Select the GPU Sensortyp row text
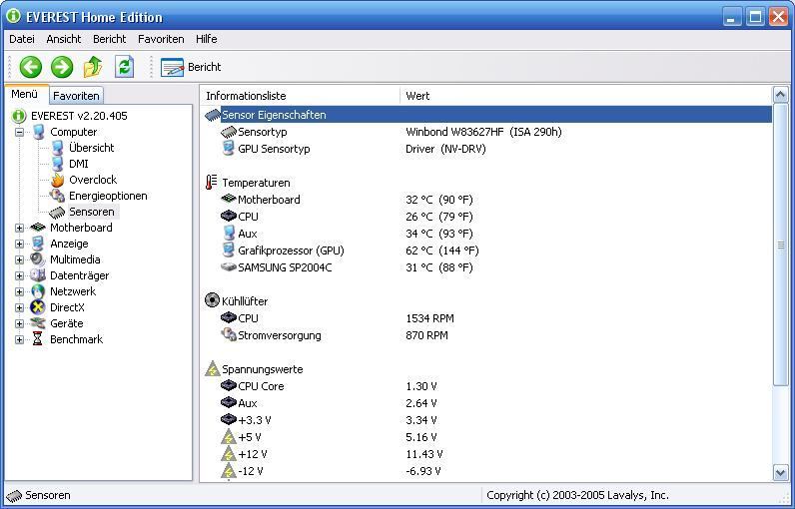This screenshot has width=795, height=509. point(274,149)
